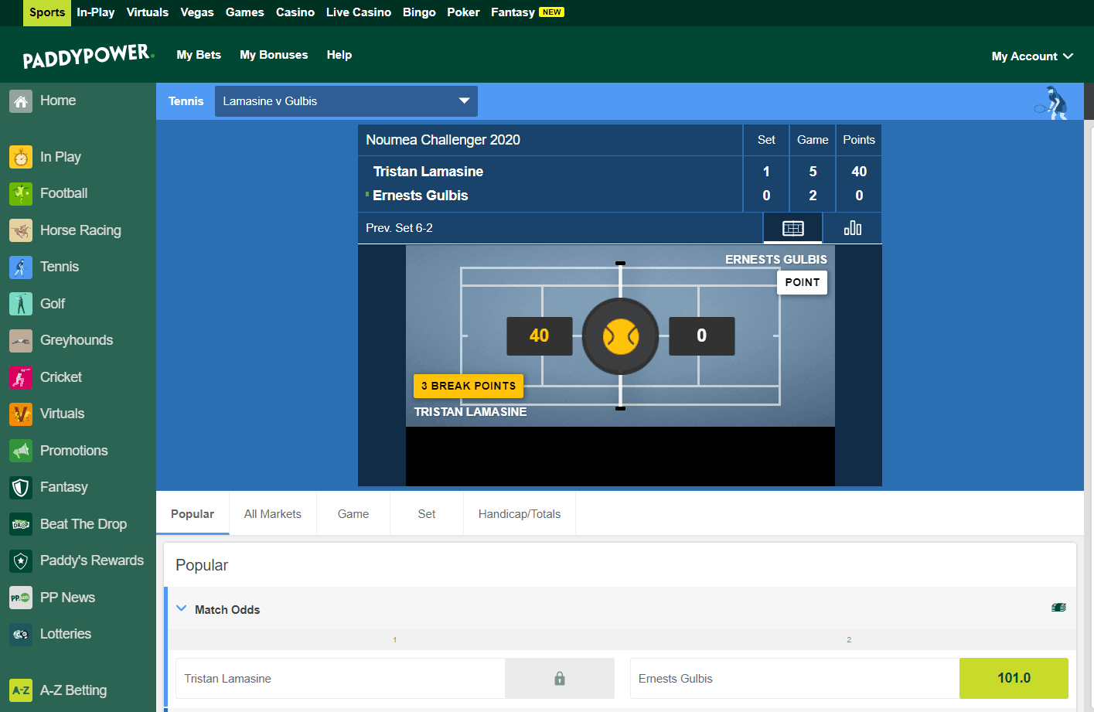Go to Poker in the top navigation
Image resolution: width=1094 pixels, height=712 pixels.
(x=464, y=12)
